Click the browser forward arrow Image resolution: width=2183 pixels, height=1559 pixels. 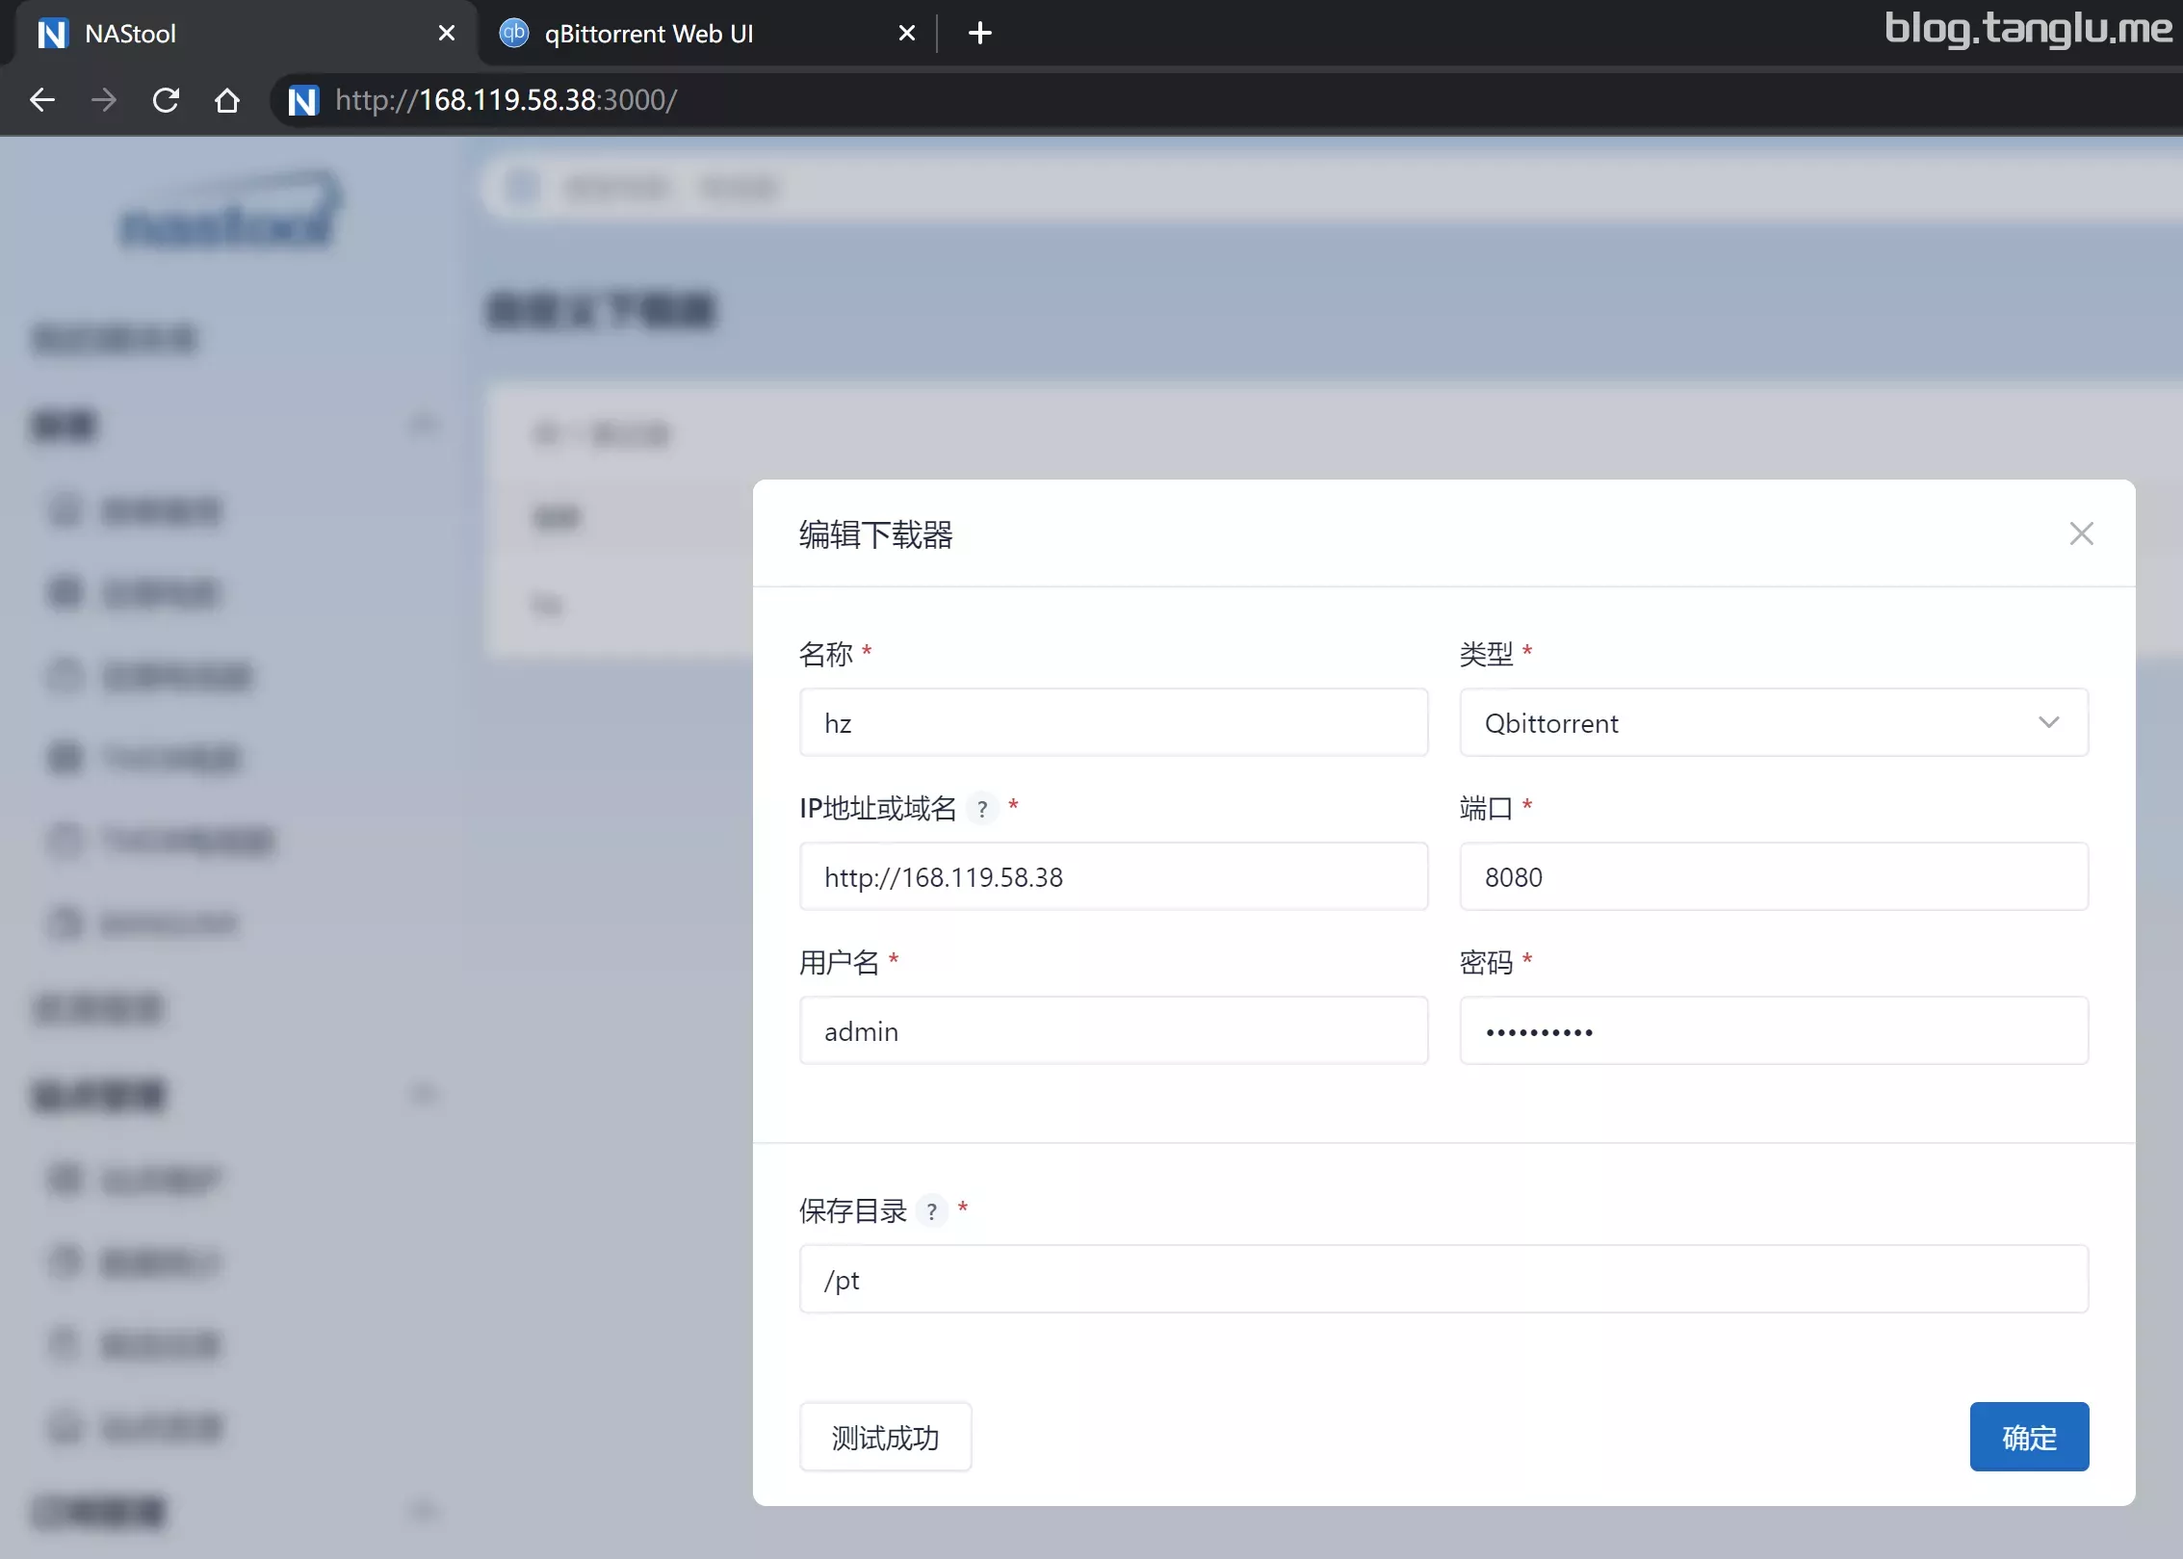tap(104, 100)
